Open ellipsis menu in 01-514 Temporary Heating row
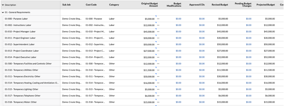Image resolution: width=285 pixels, height=106 pixels. click(x=158, y=83)
